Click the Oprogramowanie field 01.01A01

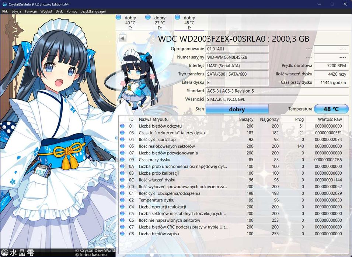tap(237, 49)
